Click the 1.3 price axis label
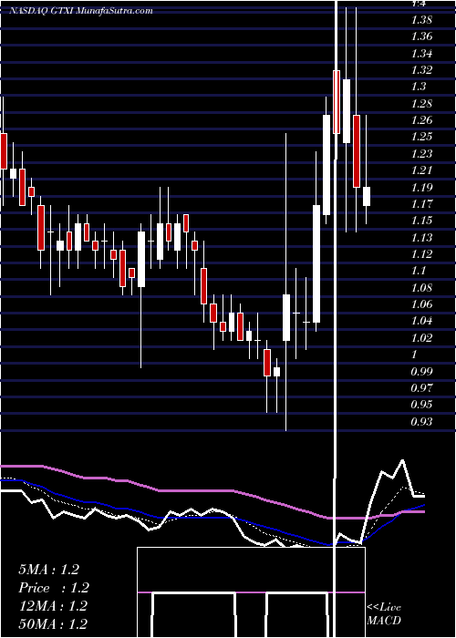The image size is (456, 638). coord(419,87)
